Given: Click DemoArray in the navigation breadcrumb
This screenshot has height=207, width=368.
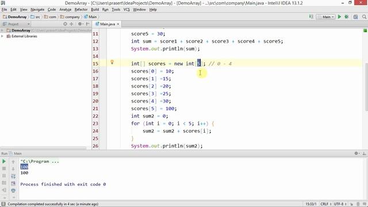Looking at the screenshot, I should pyautogui.click(x=15, y=17).
